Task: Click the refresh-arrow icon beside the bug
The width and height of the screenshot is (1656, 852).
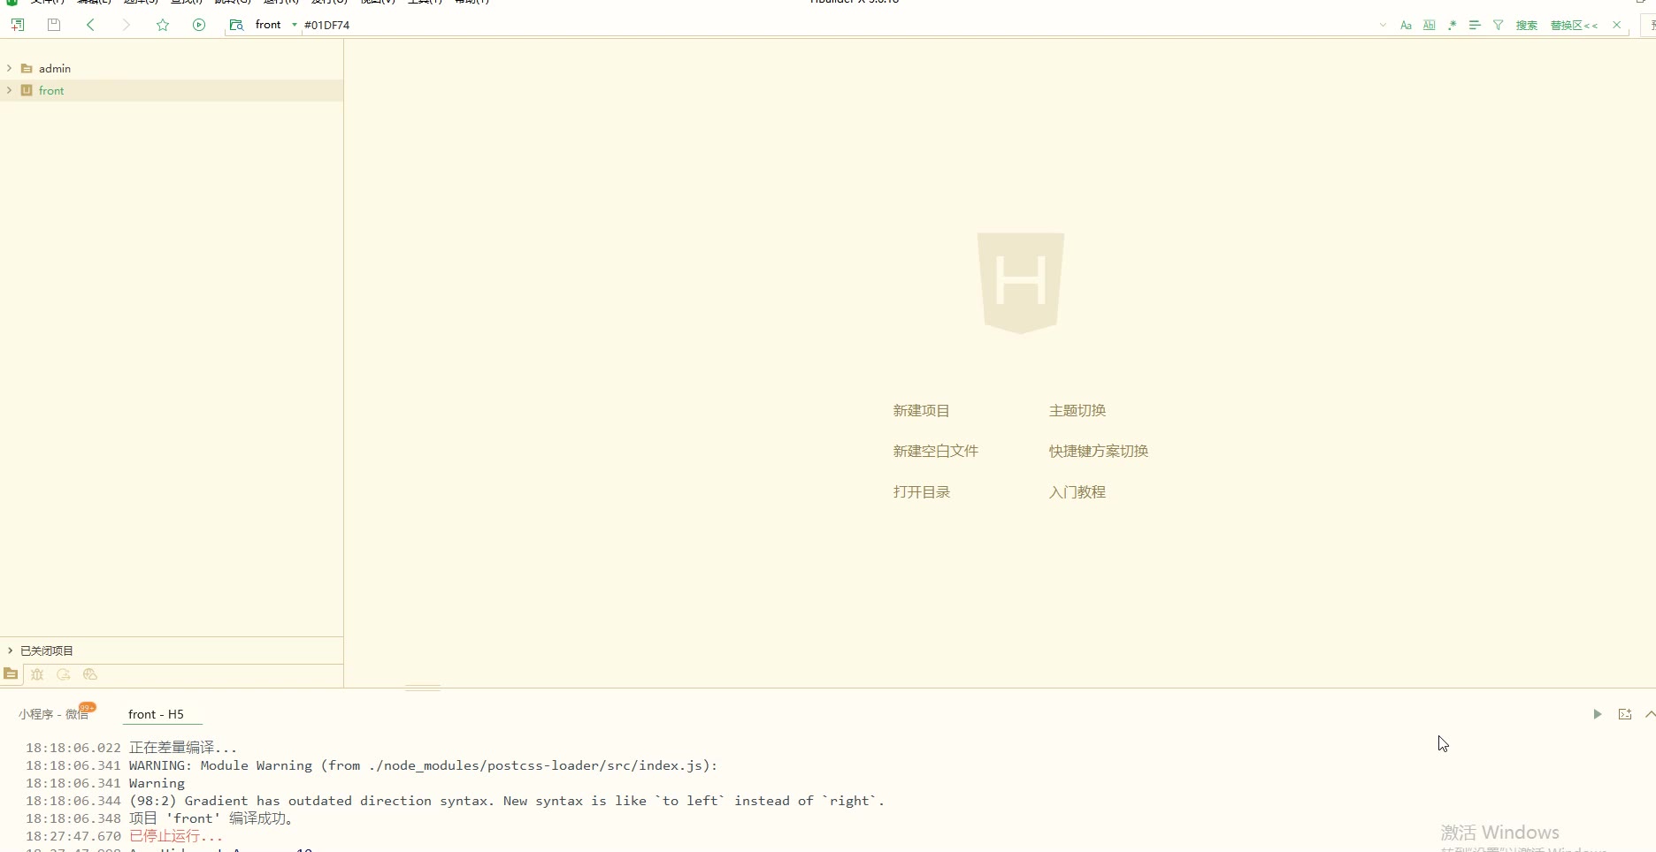Action: [64, 674]
